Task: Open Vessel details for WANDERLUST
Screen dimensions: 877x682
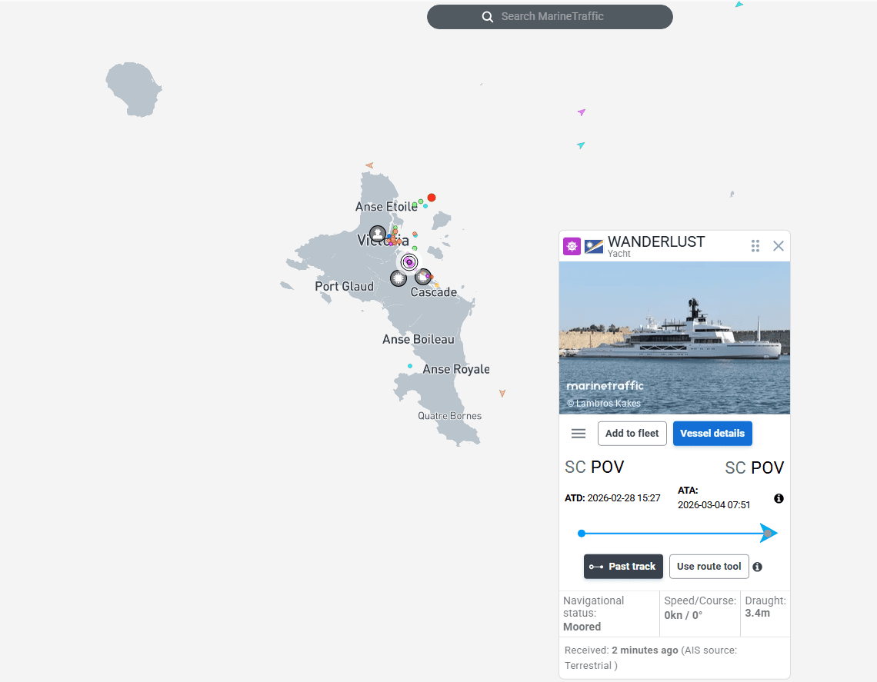Action: (x=712, y=434)
